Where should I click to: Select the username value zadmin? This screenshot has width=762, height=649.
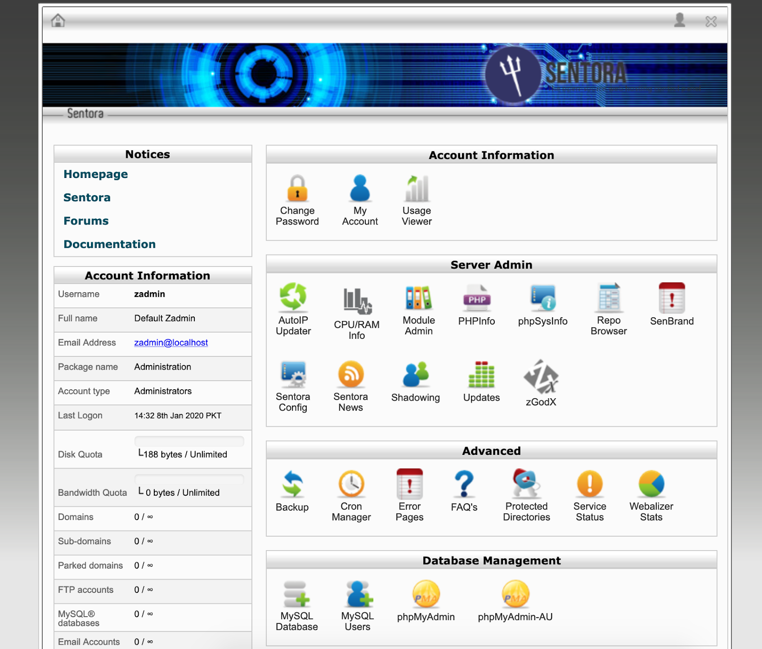(x=150, y=294)
